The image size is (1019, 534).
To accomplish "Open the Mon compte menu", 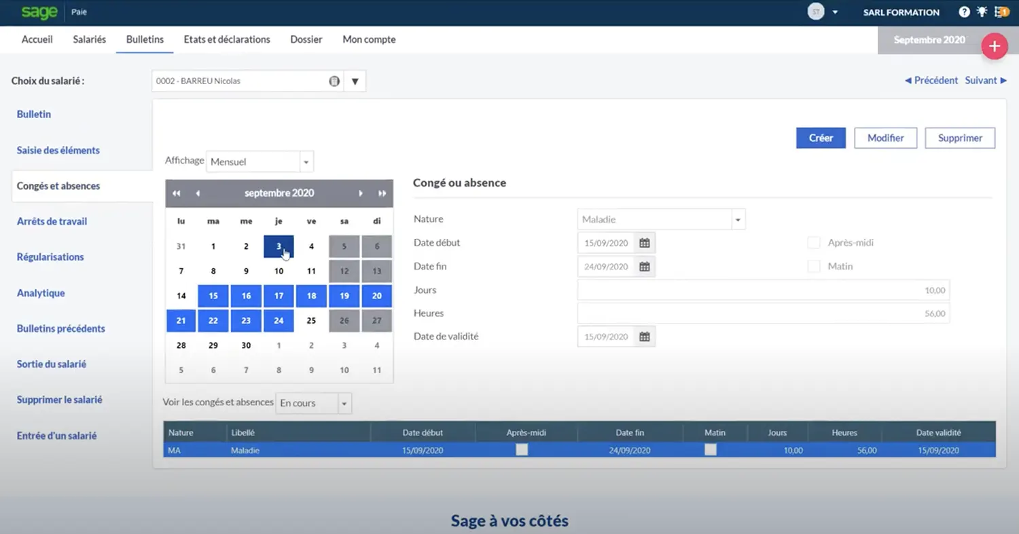I will click(x=369, y=39).
